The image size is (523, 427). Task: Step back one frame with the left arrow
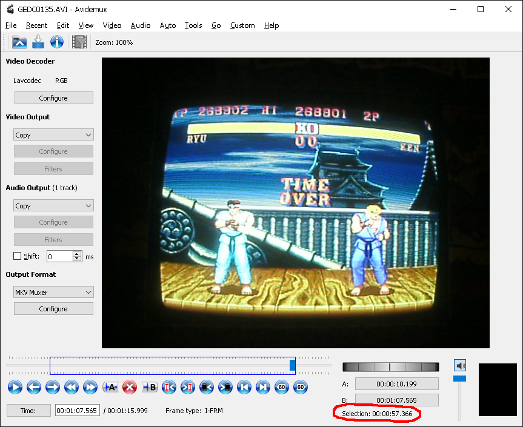click(34, 388)
